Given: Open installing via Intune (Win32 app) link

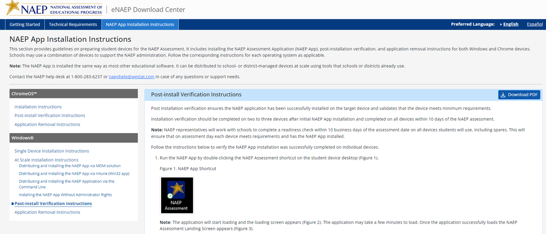Looking at the screenshot, I should point(74,174).
